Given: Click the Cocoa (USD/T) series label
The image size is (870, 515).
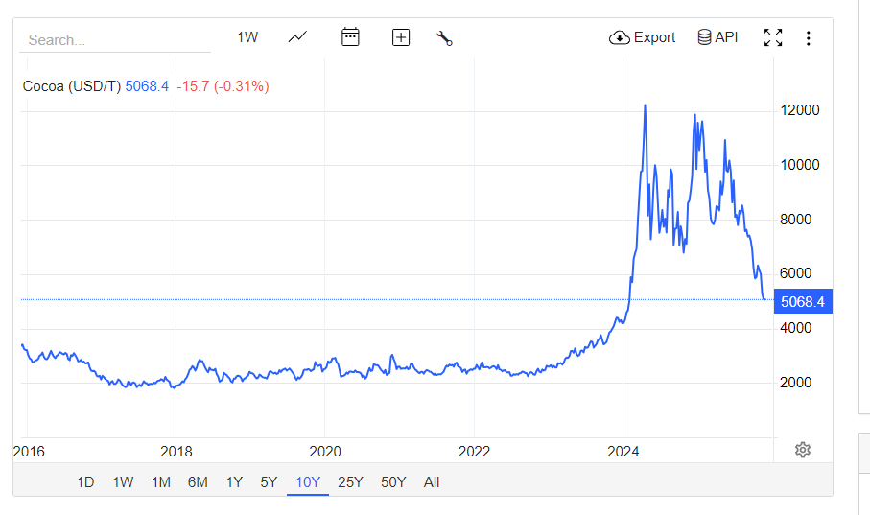Looking at the screenshot, I should click(x=72, y=86).
